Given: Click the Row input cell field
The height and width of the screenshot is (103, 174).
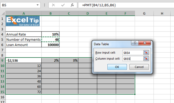Looking at the screenshot, I should tap(133, 53).
